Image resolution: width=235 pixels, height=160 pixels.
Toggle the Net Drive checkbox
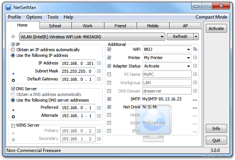click(x=109, y=107)
